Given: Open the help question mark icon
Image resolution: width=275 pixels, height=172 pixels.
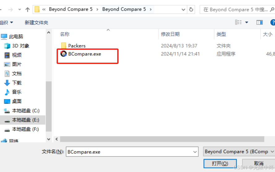Looking at the screenshot, I should [273, 23].
